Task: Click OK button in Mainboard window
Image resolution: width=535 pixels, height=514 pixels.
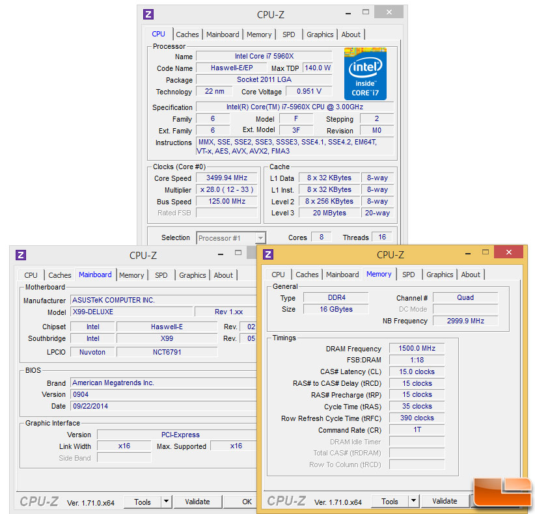Action: (x=241, y=502)
